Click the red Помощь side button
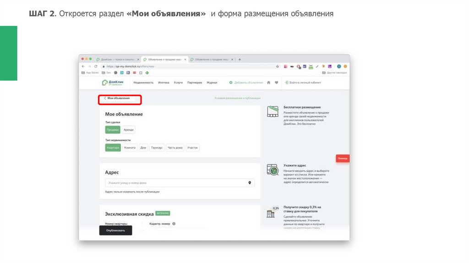The width and height of the screenshot is (469, 263). click(343, 159)
